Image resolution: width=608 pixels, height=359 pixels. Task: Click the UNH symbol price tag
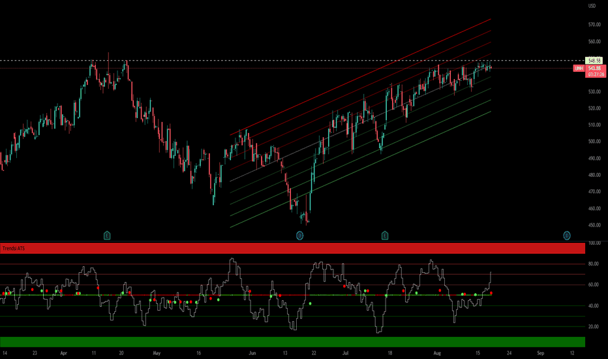579,69
